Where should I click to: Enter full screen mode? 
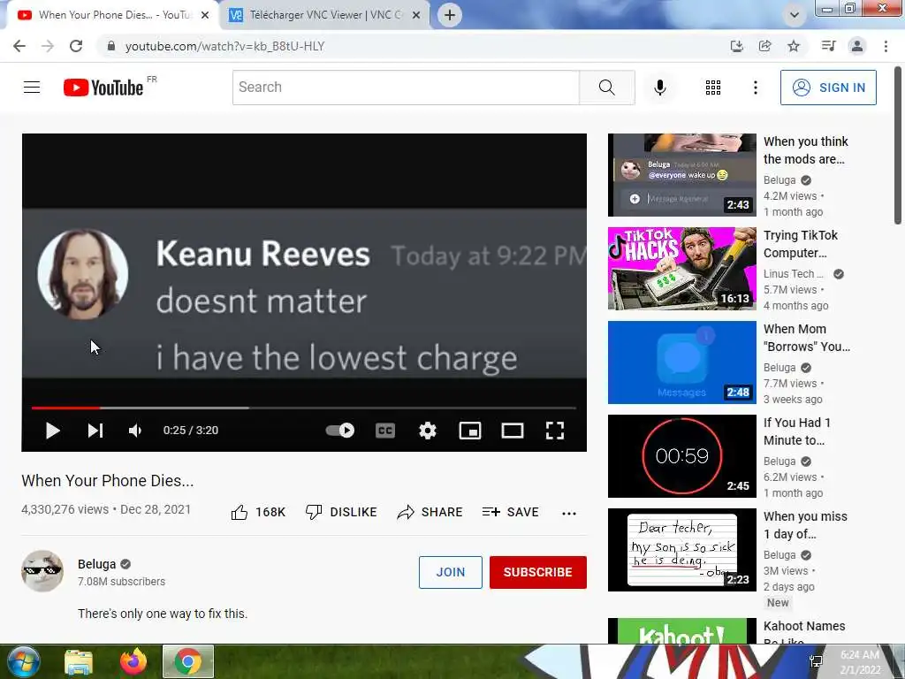click(x=555, y=431)
